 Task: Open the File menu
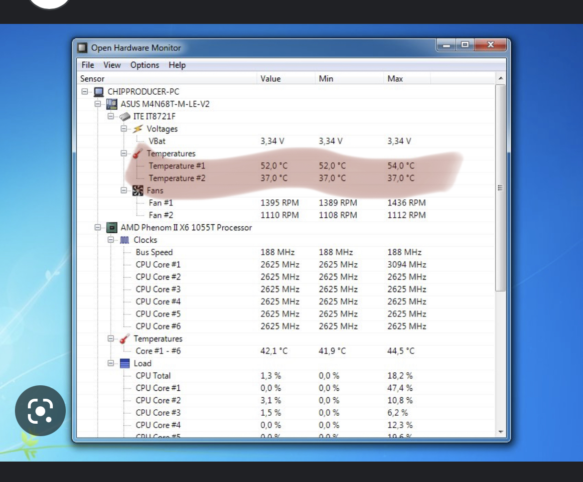tap(88, 65)
